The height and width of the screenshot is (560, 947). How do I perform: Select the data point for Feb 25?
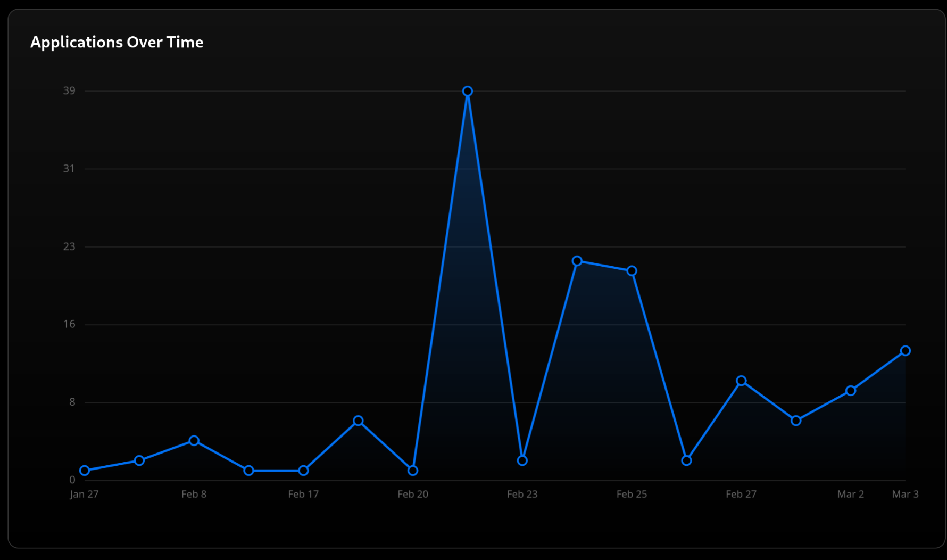click(x=632, y=271)
